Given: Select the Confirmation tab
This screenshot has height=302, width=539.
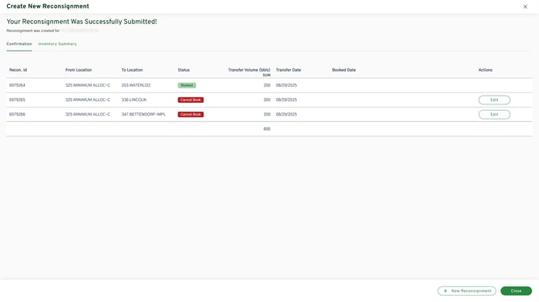Looking at the screenshot, I should [19, 44].
